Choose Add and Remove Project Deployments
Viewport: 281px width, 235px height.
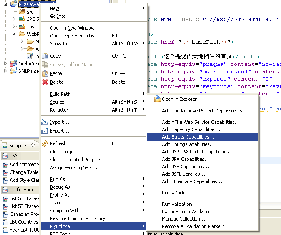(x=202, y=111)
